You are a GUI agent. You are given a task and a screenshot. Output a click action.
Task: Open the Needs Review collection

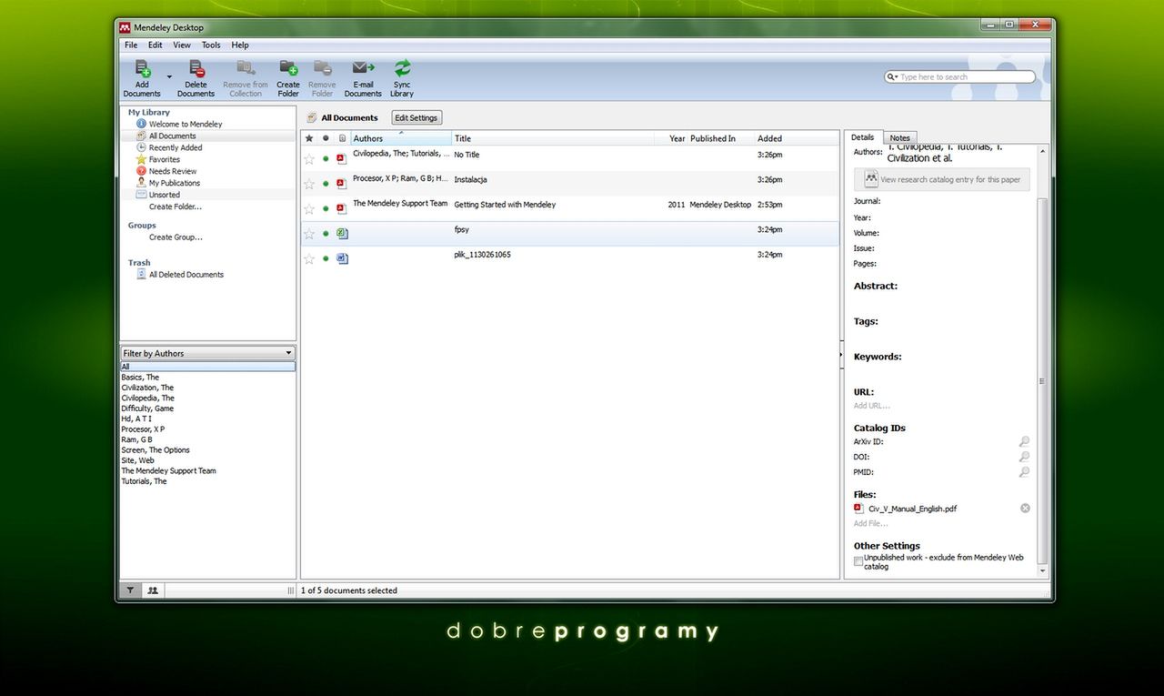tap(173, 171)
